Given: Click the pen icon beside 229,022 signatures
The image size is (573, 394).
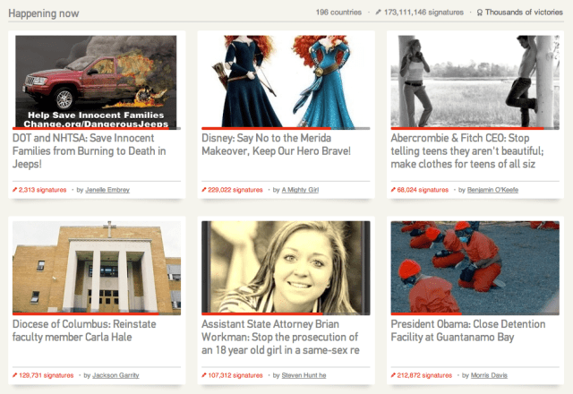Looking at the screenshot, I should click(x=204, y=190).
